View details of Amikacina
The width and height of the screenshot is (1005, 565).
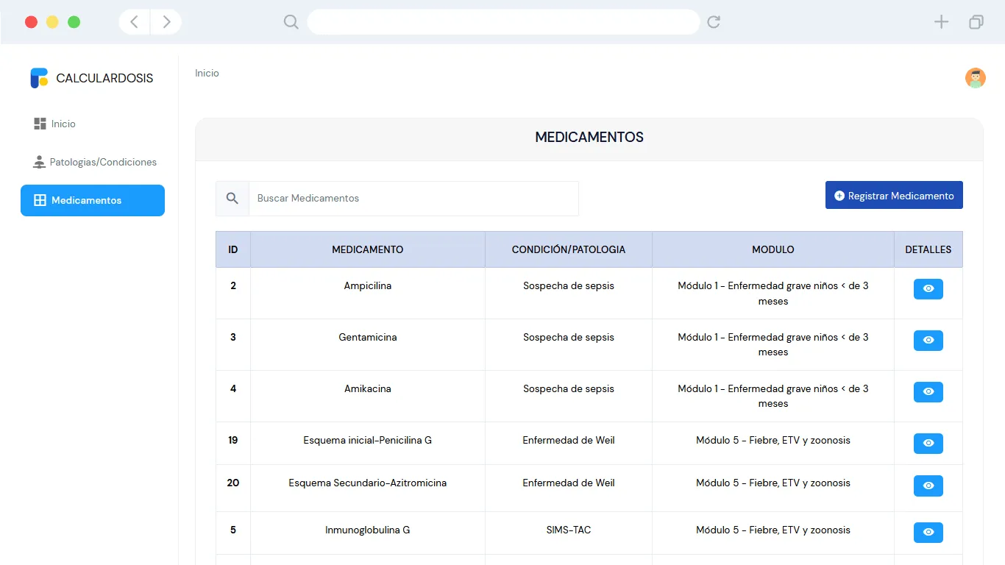pos(928,392)
